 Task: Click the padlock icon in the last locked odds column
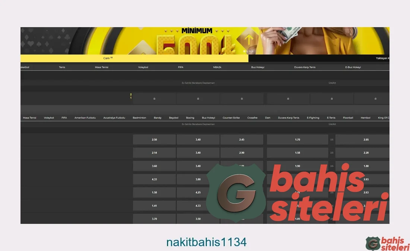click(375, 98)
